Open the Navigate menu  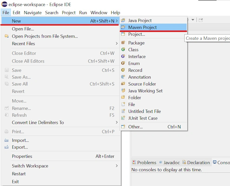[33, 13]
